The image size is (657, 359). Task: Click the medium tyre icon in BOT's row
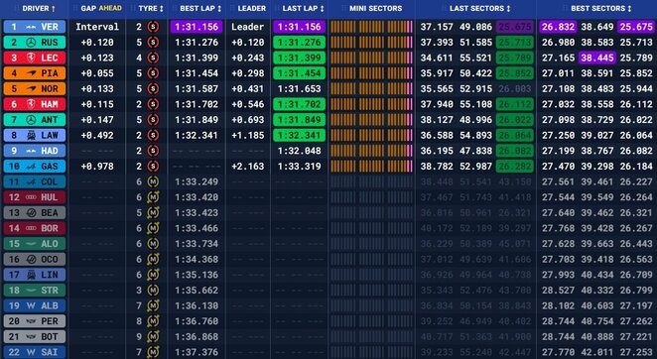pos(153,337)
